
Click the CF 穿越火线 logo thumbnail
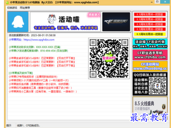tap(116, 22)
